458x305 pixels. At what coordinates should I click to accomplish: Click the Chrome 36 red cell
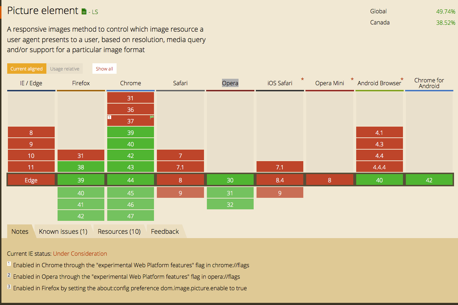(x=131, y=109)
